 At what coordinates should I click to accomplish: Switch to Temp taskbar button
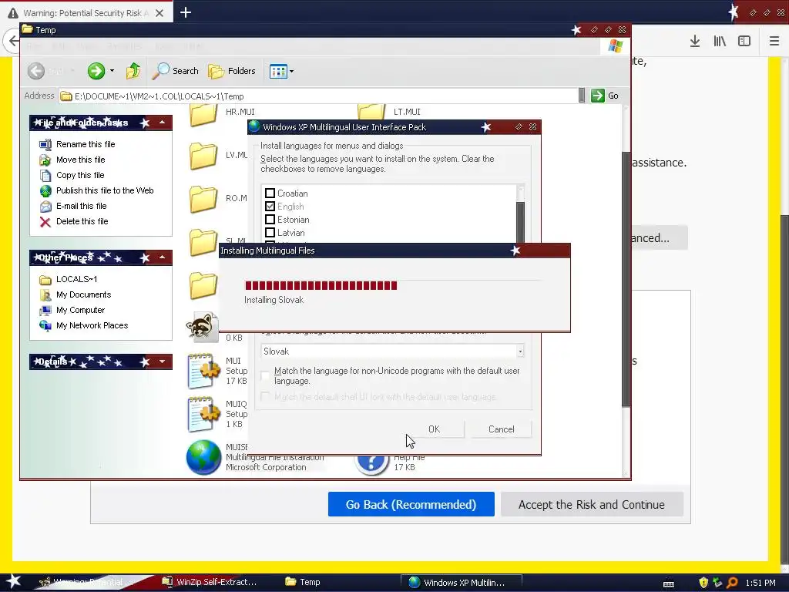303,582
